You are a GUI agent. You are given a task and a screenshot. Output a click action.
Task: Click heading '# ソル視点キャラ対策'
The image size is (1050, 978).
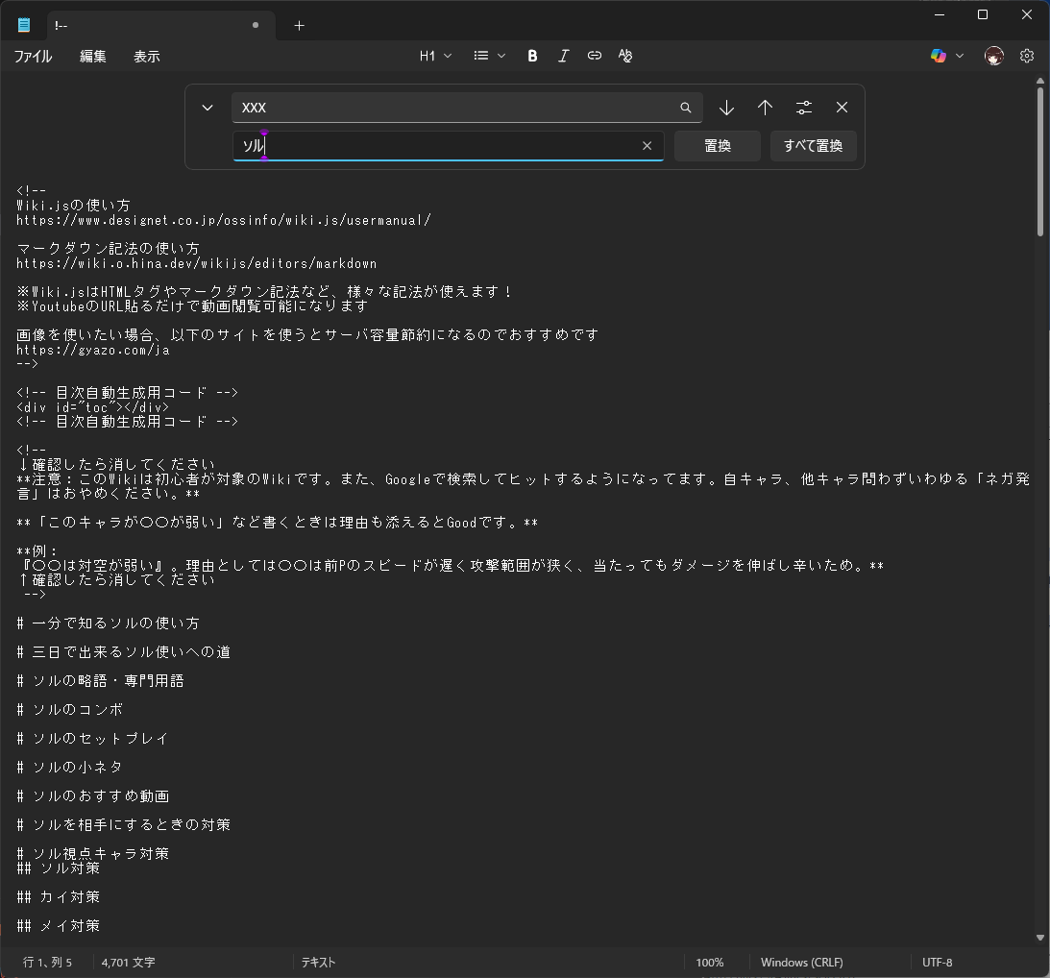[92, 854]
